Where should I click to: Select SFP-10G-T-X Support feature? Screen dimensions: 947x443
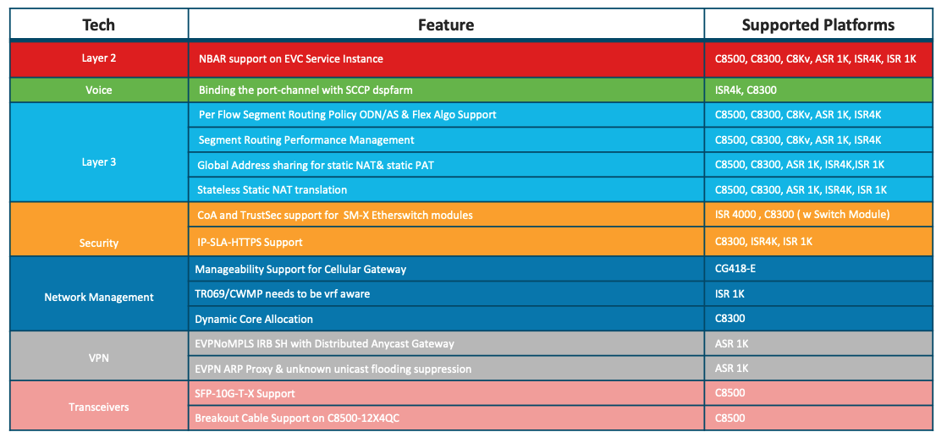446,393
